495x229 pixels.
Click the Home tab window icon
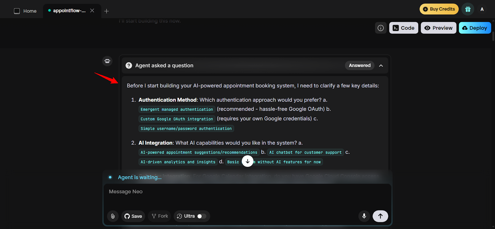17,11
